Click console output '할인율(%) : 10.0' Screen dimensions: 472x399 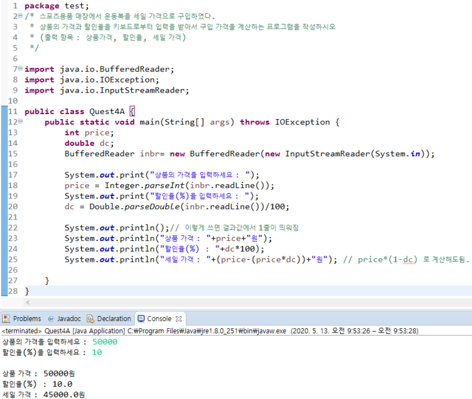point(37,384)
